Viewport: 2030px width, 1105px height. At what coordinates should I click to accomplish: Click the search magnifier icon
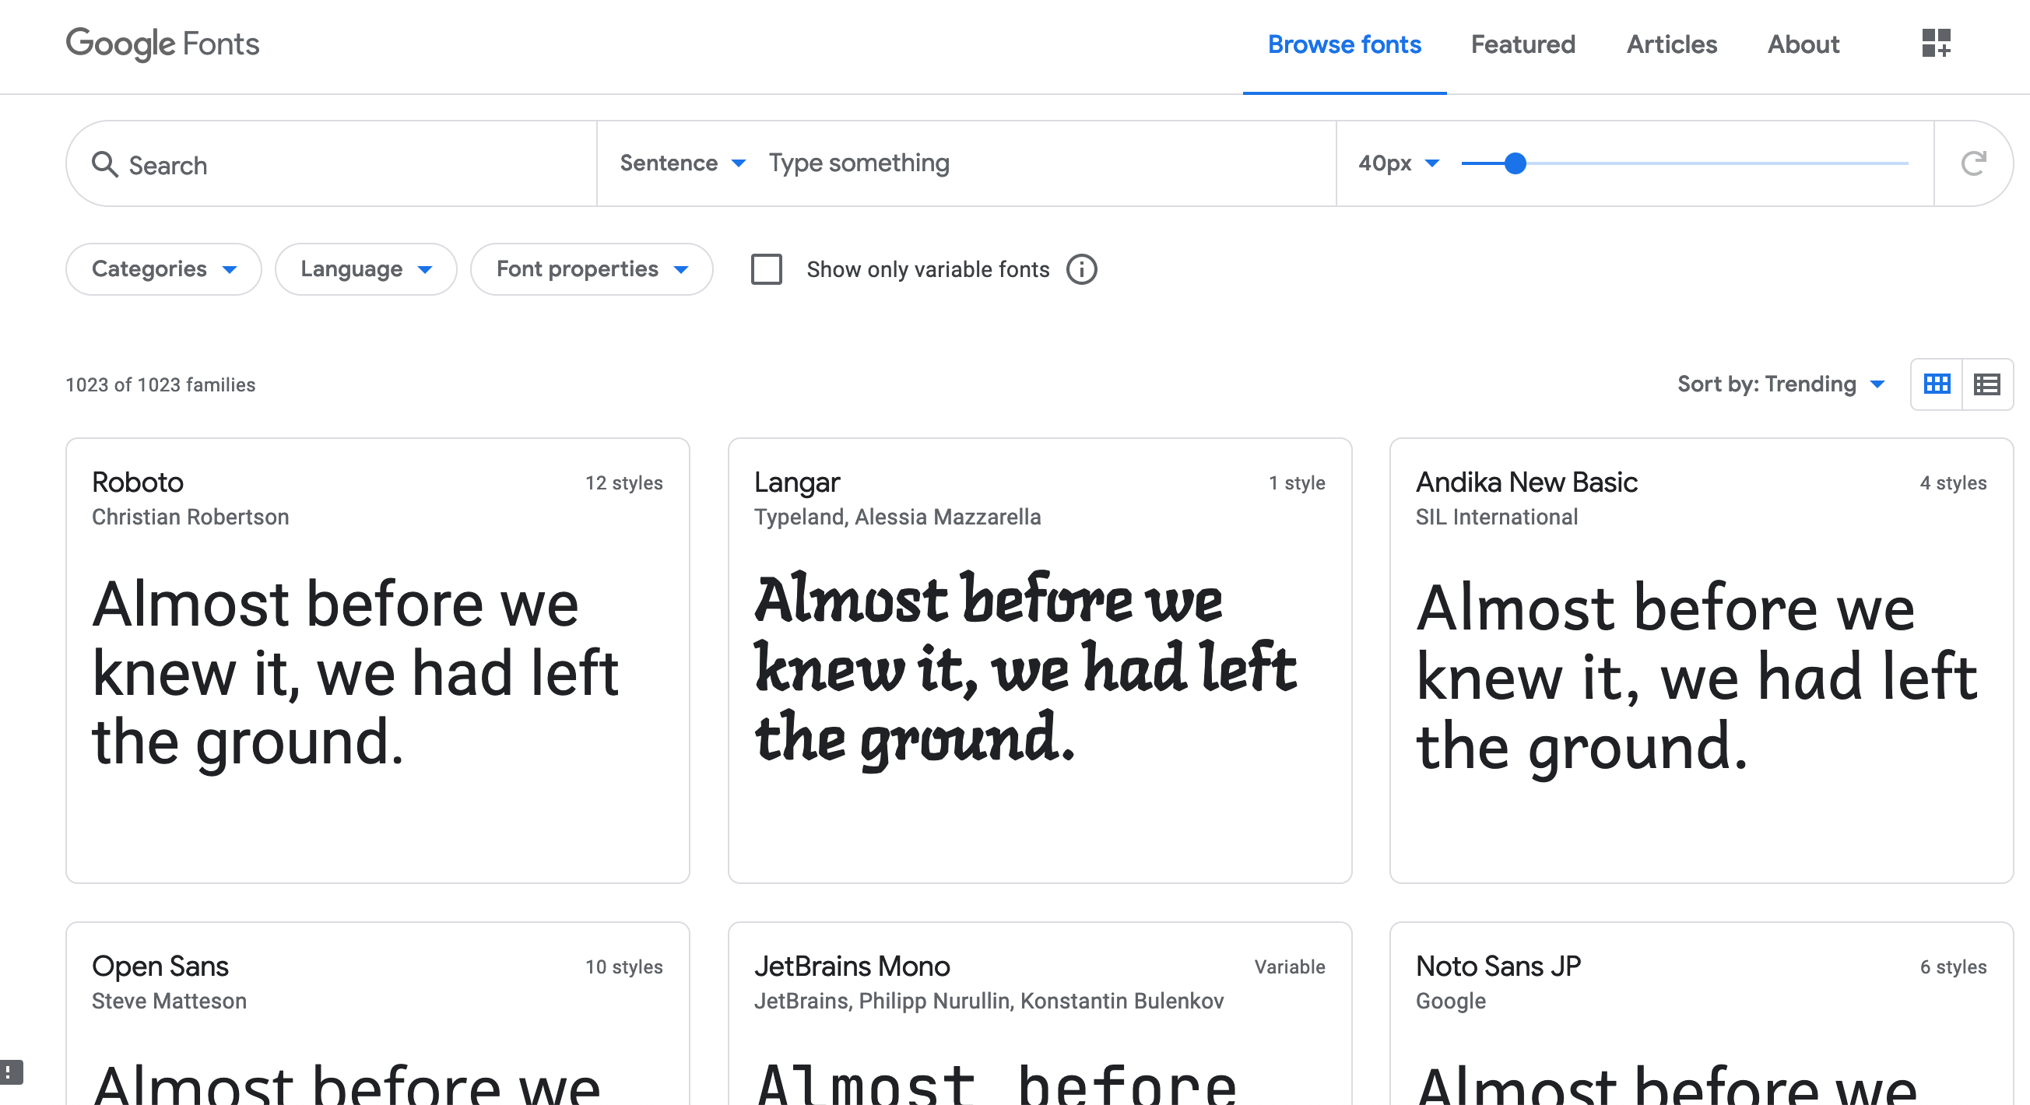coord(105,165)
